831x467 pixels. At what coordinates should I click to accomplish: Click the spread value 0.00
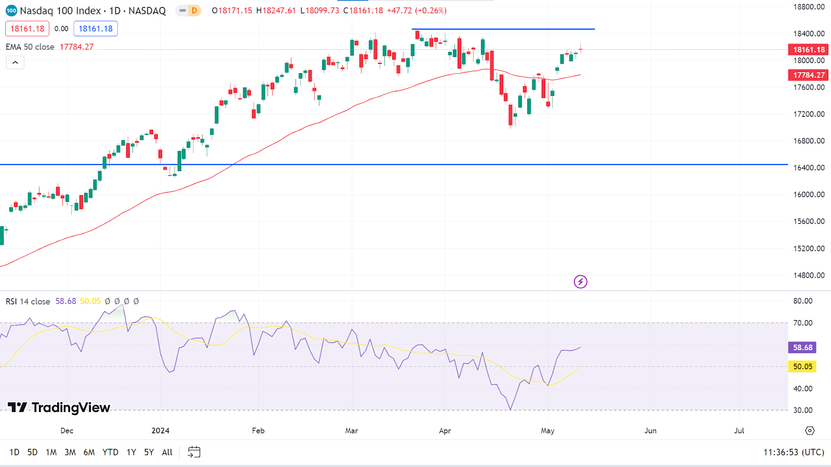(x=61, y=29)
